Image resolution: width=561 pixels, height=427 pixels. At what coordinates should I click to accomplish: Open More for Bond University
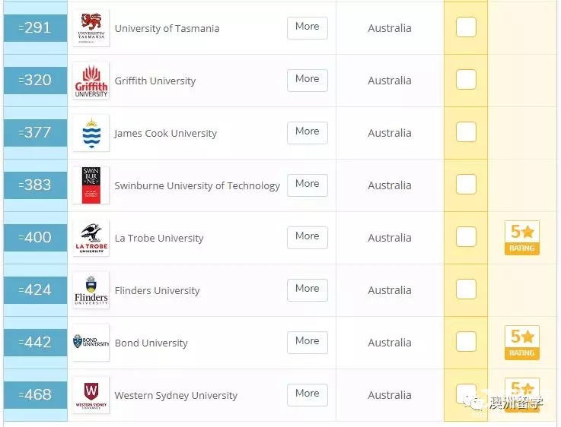coord(308,343)
